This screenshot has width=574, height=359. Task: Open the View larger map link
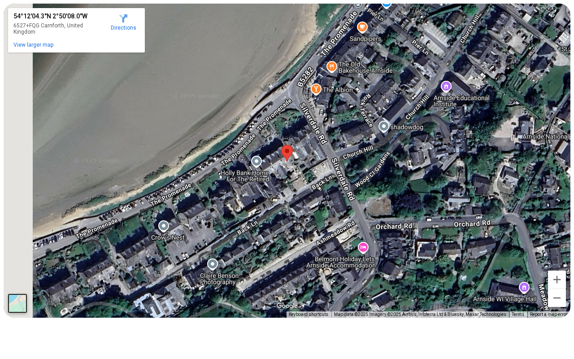(34, 45)
